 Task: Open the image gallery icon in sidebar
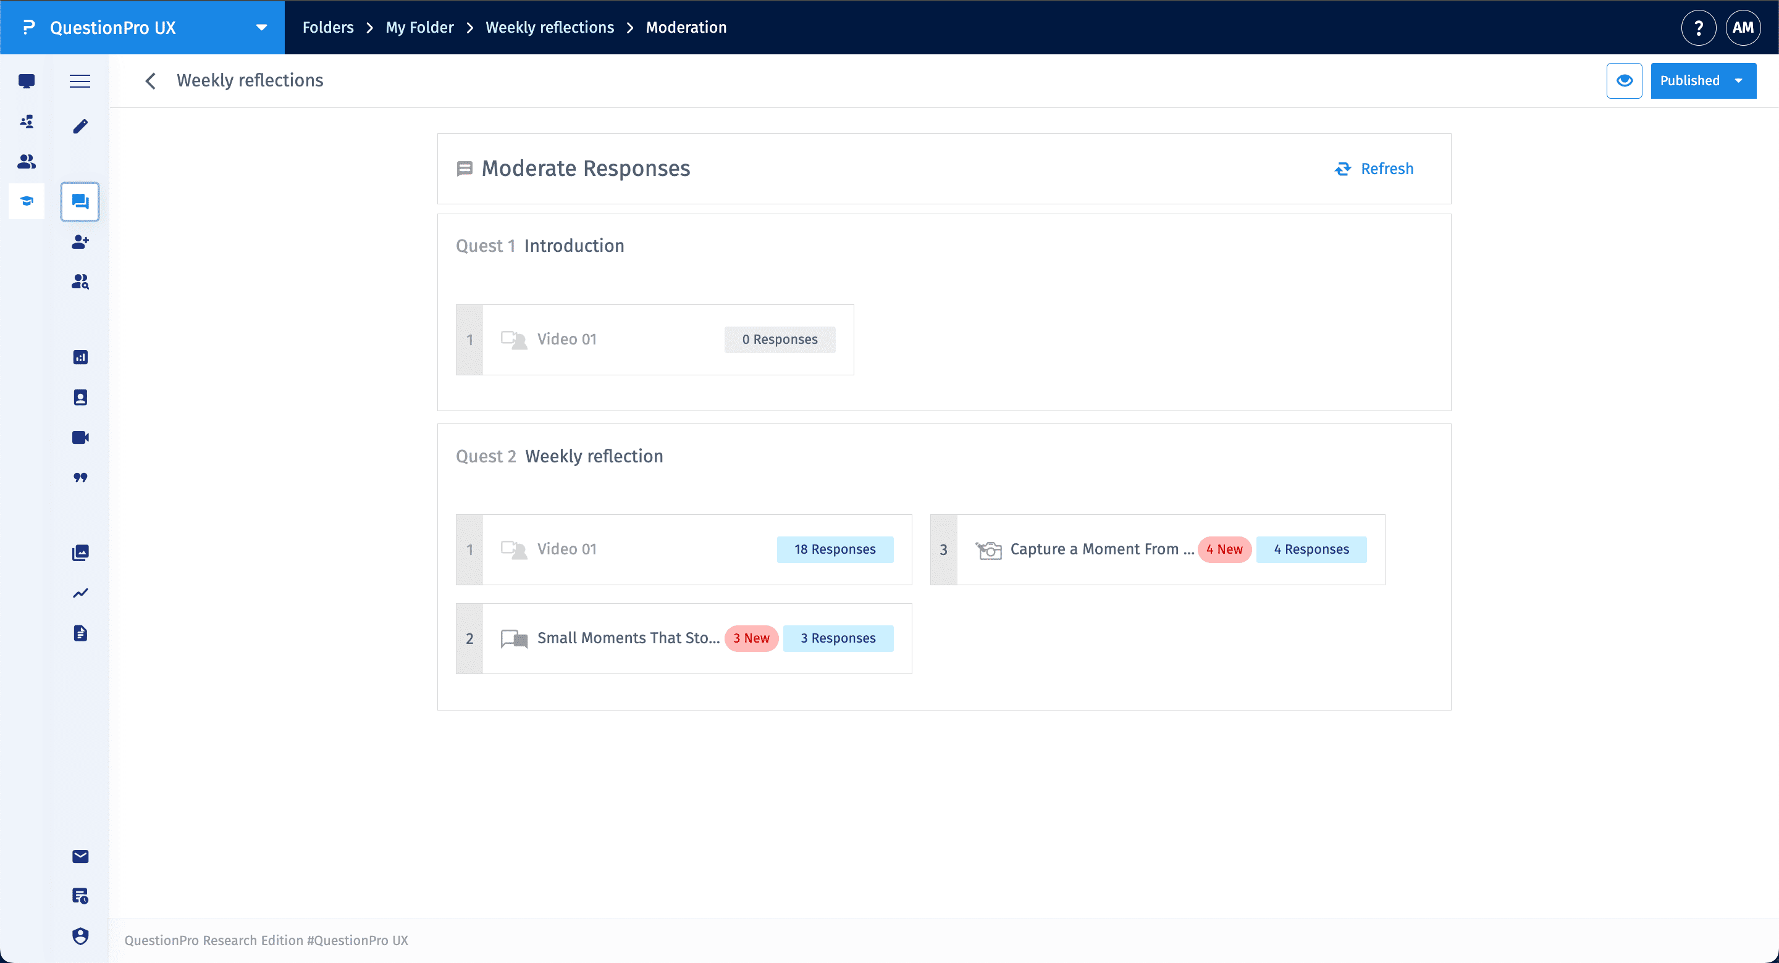[80, 553]
